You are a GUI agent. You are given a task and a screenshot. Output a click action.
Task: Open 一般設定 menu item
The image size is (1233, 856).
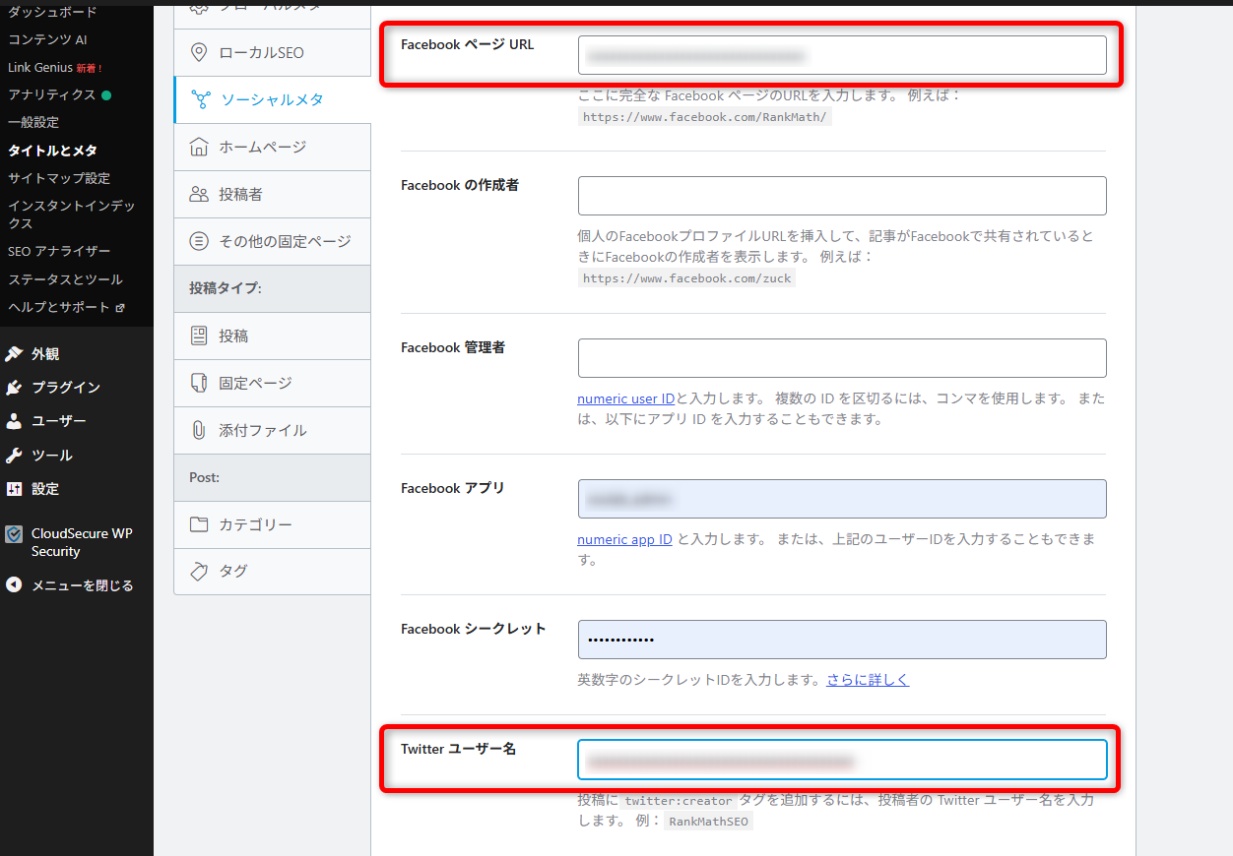[x=33, y=122]
